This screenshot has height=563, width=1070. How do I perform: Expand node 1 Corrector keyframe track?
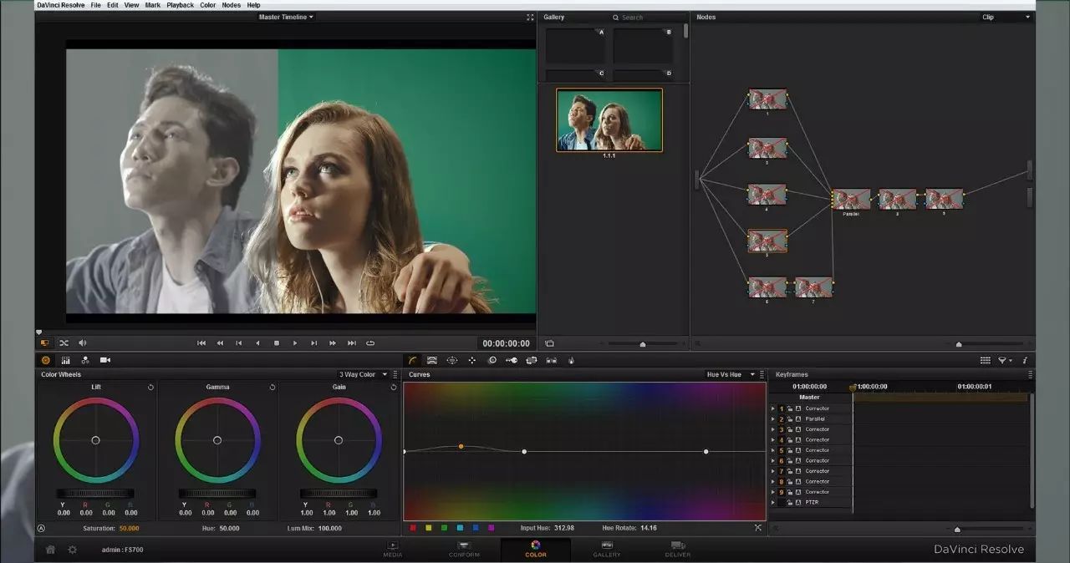[x=772, y=408]
